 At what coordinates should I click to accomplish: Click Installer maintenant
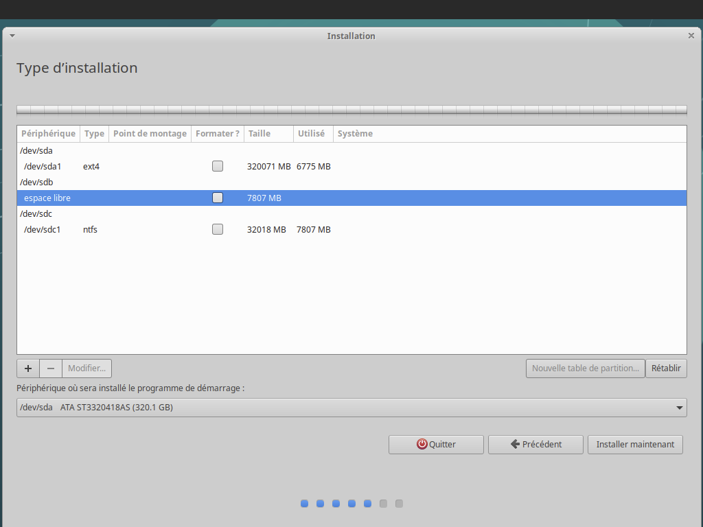click(635, 445)
